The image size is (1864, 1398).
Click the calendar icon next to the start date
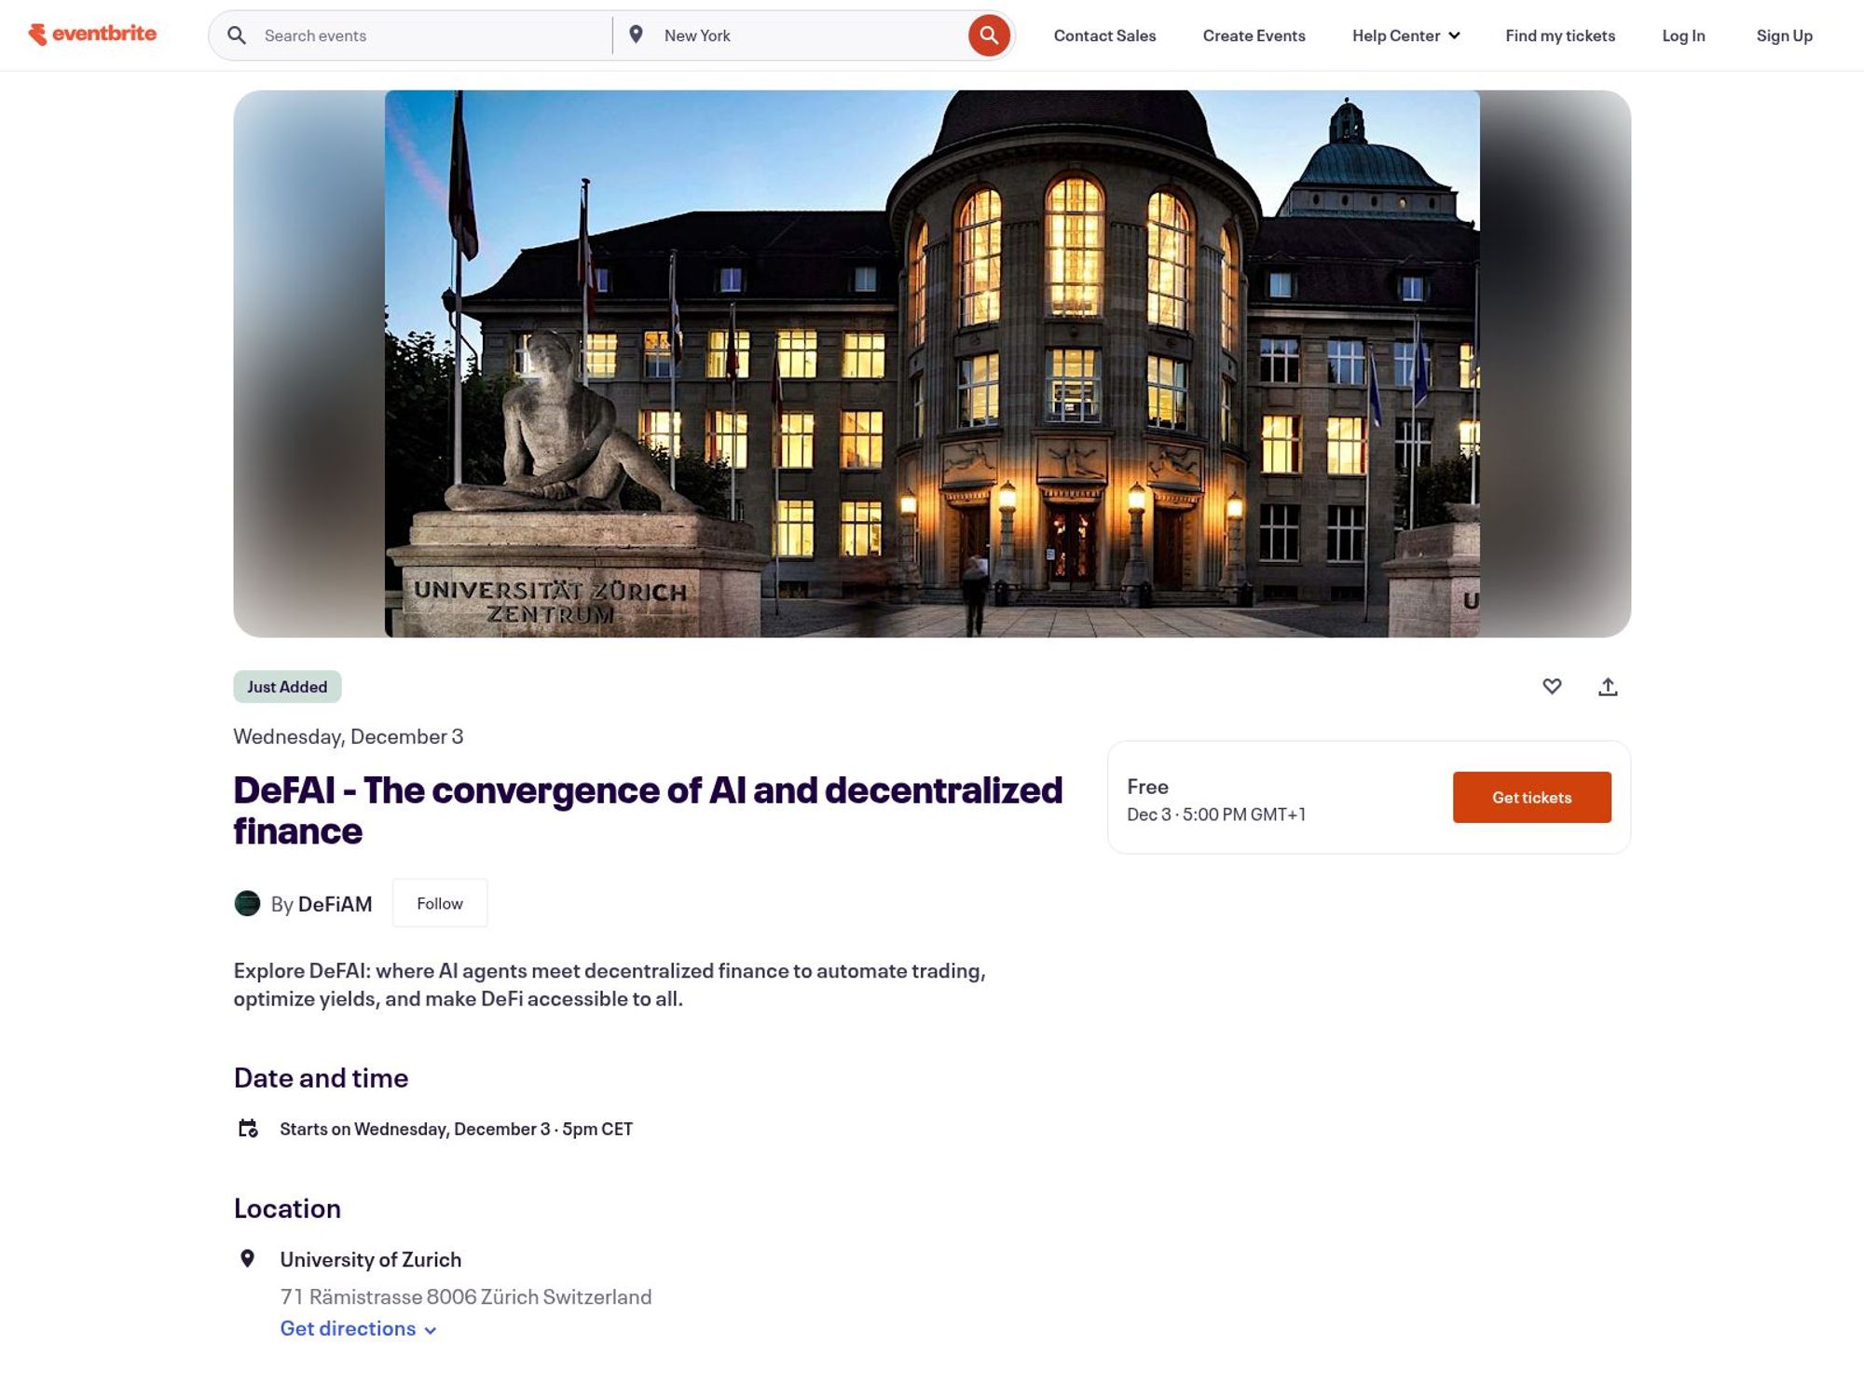point(249,1128)
